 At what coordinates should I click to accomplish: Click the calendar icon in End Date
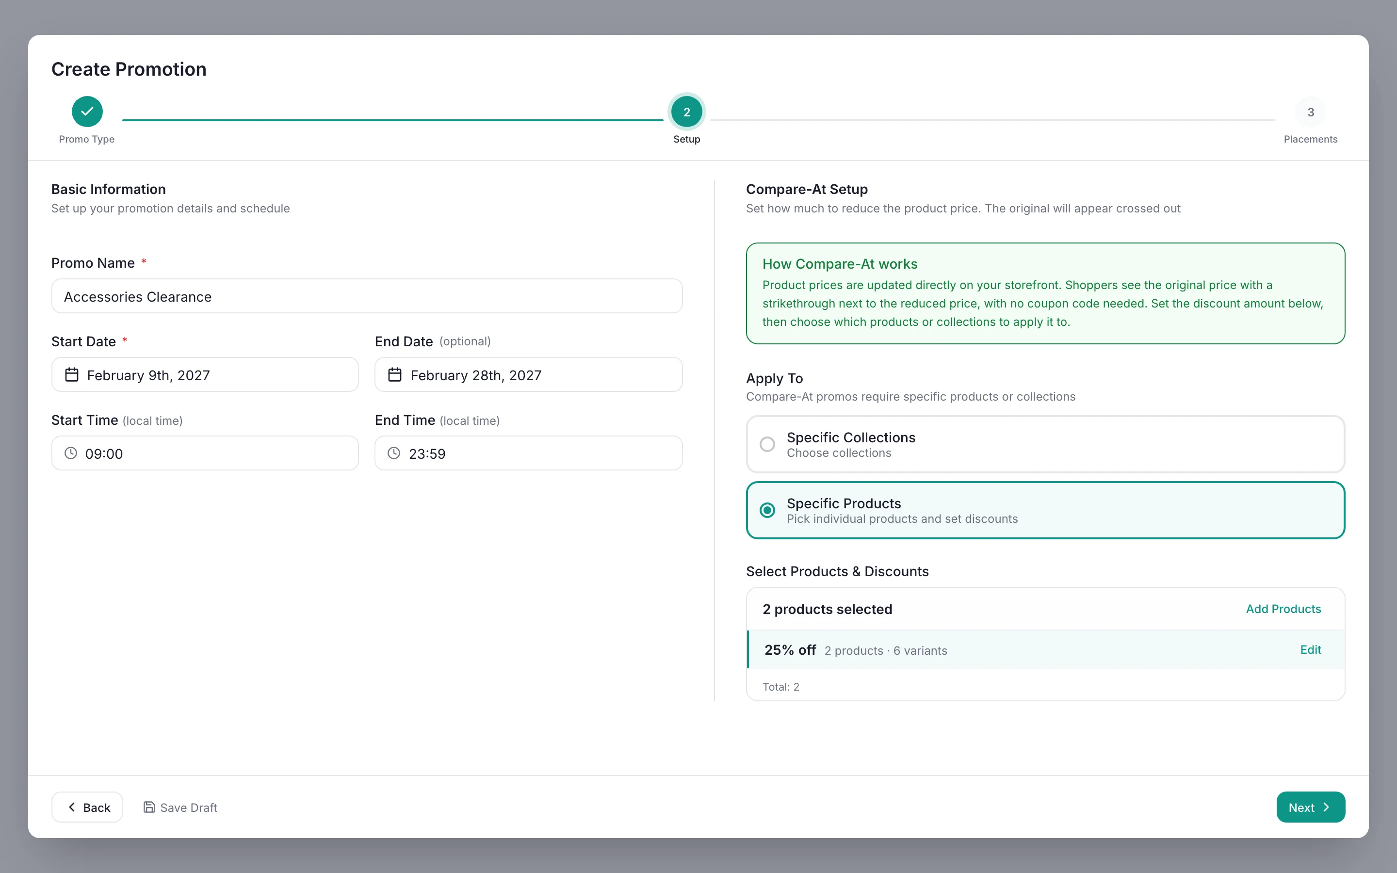click(395, 375)
